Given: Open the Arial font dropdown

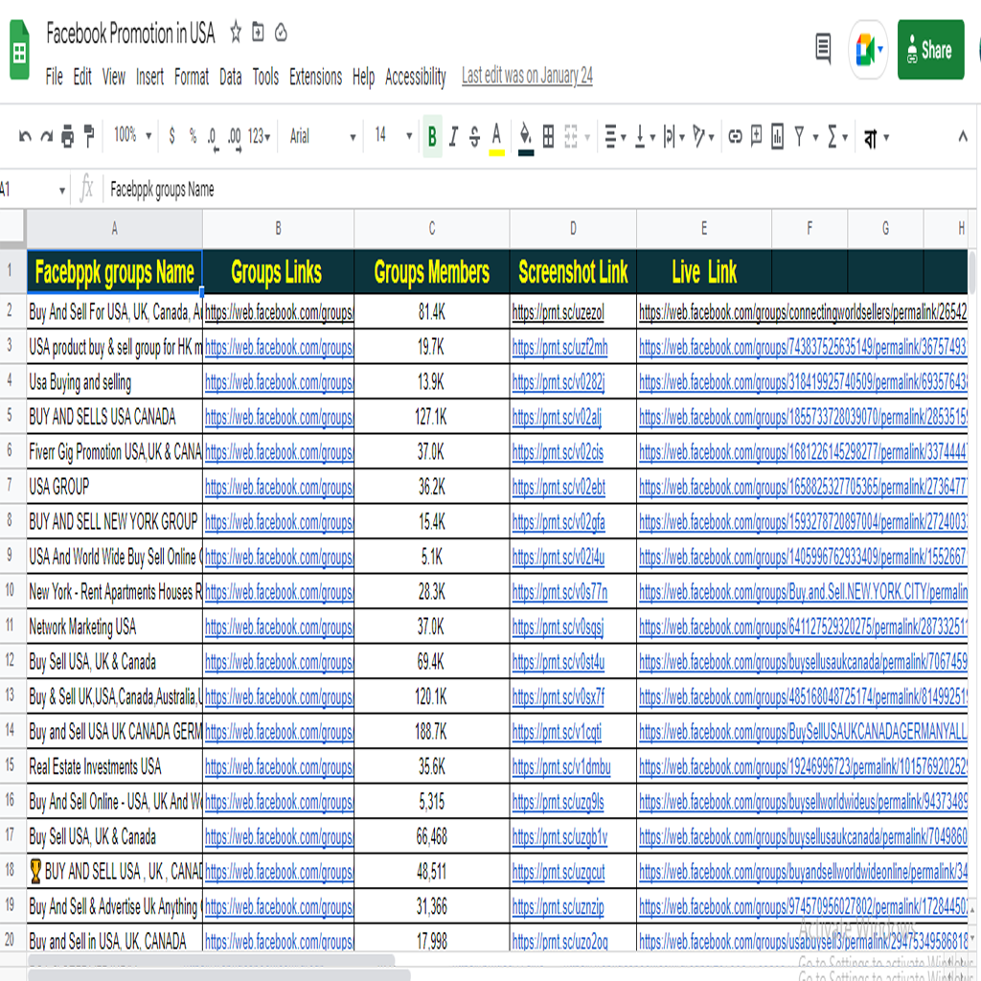Looking at the screenshot, I should [322, 136].
